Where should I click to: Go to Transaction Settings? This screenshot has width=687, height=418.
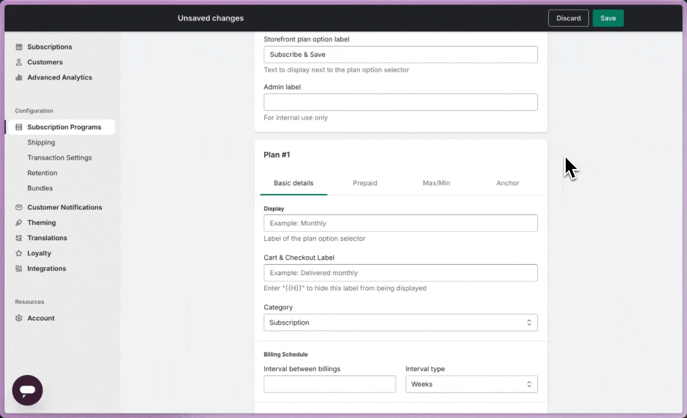[60, 158]
